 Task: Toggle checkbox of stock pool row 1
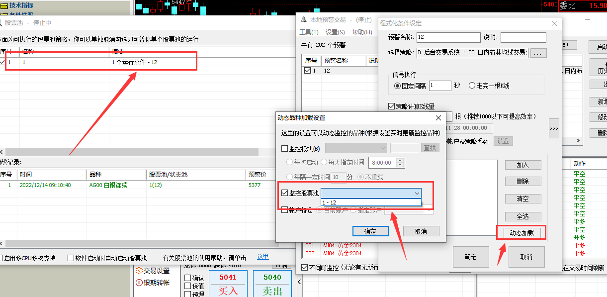point(3,63)
